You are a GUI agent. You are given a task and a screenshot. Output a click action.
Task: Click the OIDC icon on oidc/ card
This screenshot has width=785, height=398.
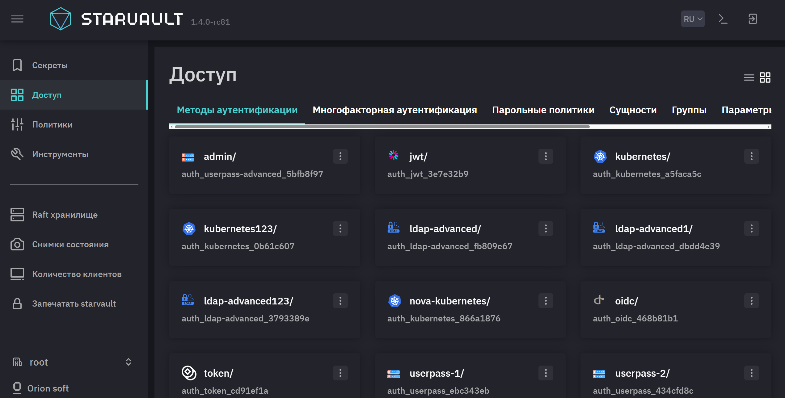599,300
